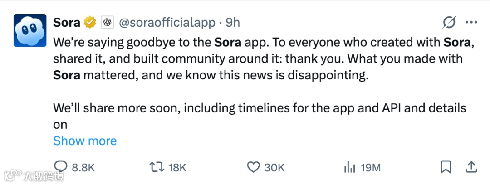Click the OpenAI affiliation badge icon
Viewport: 490px width, 185px height.
[x=107, y=22]
